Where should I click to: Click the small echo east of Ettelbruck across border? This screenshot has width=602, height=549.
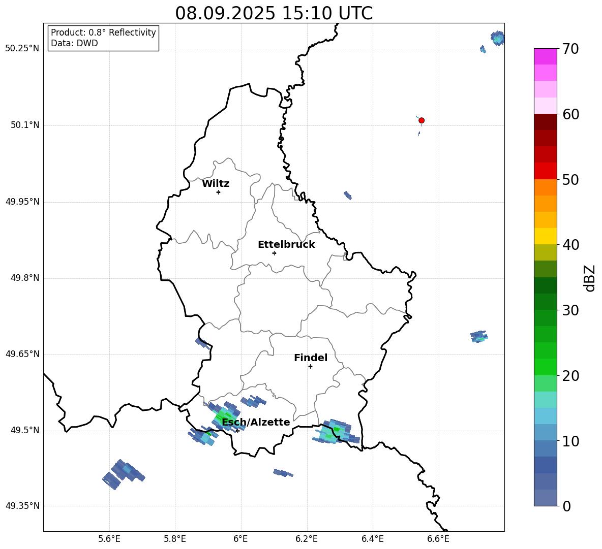point(347,195)
